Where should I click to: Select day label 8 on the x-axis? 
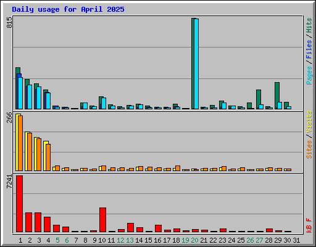85,240
